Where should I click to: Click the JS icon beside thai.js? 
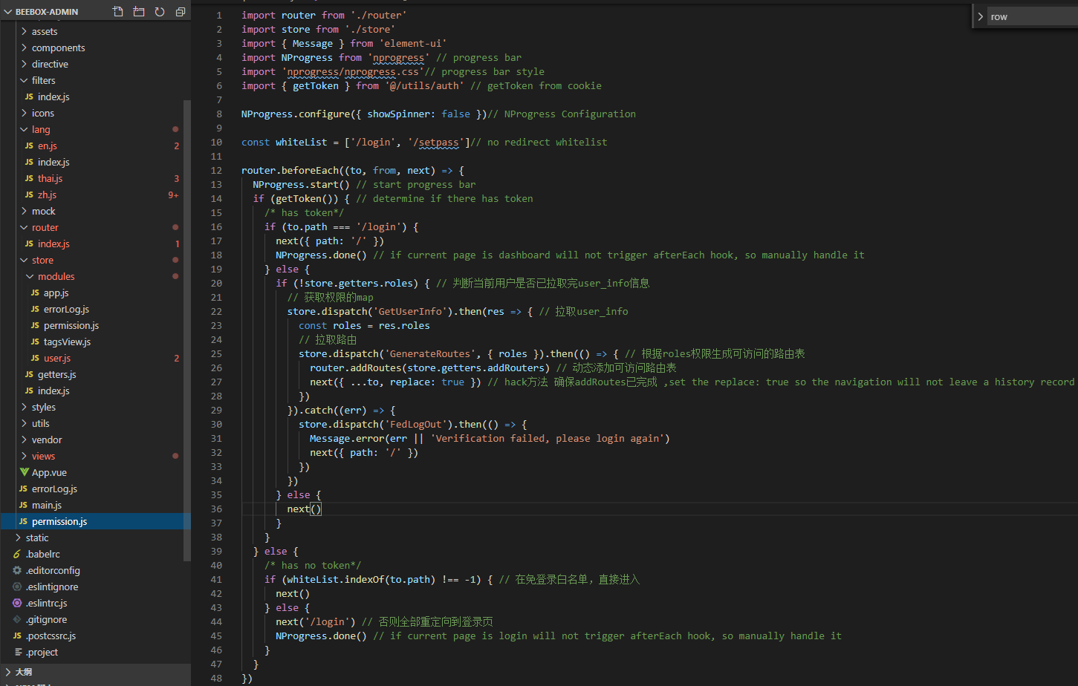(29, 178)
